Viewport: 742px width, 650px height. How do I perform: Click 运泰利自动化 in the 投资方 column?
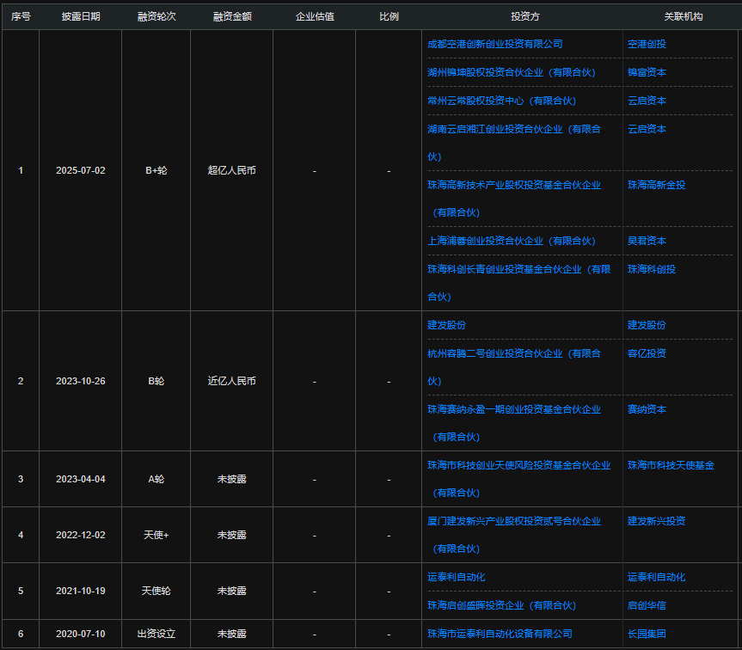tap(457, 577)
